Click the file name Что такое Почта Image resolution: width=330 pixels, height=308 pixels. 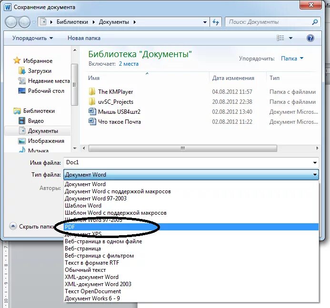pos(120,122)
